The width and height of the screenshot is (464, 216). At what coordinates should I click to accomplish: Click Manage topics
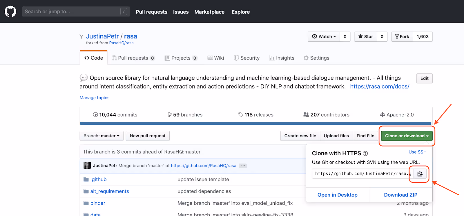coord(95,98)
